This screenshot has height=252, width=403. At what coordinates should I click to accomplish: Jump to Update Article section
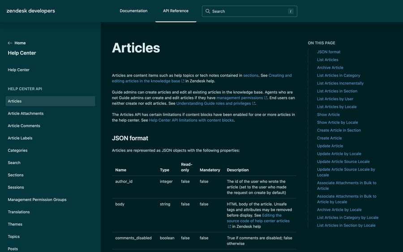330,146
